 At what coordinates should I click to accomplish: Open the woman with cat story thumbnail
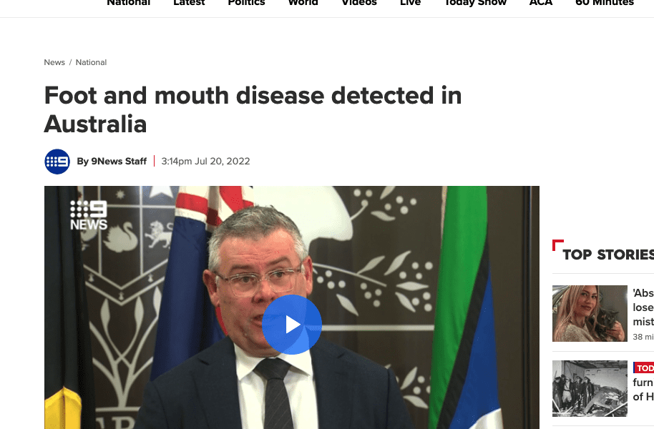click(590, 313)
